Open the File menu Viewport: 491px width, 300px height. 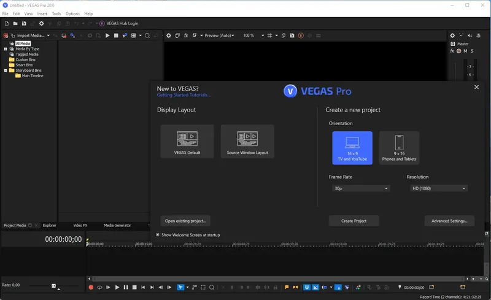(6, 13)
